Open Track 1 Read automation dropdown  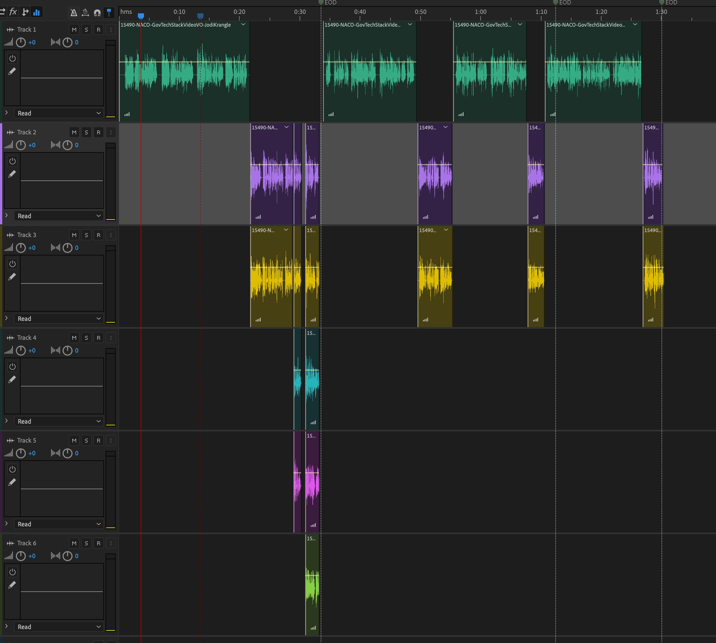[59, 113]
